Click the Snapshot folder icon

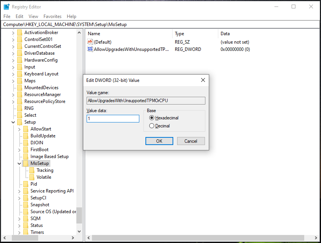click(26, 205)
